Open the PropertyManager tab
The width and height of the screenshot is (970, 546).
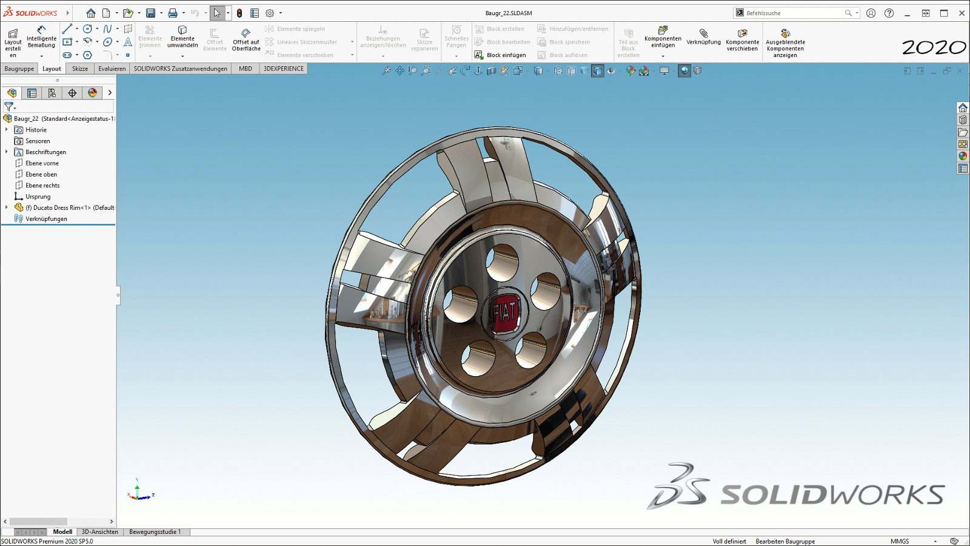[x=32, y=93]
